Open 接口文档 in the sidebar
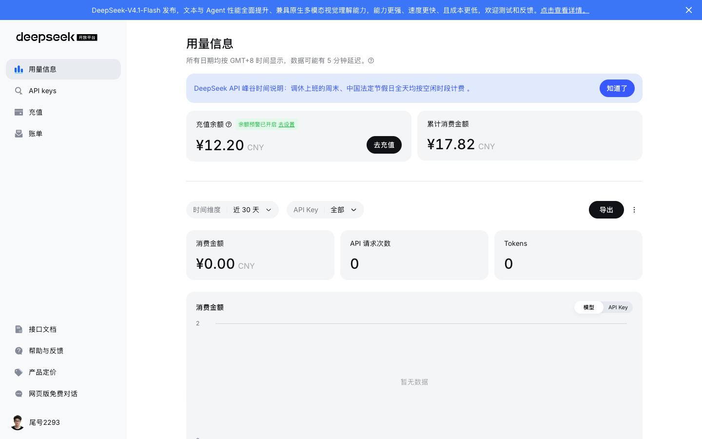 tap(63, 329)
